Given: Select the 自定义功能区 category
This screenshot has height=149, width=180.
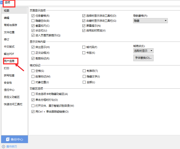Looking at the screenshot, I should [12, 97].
